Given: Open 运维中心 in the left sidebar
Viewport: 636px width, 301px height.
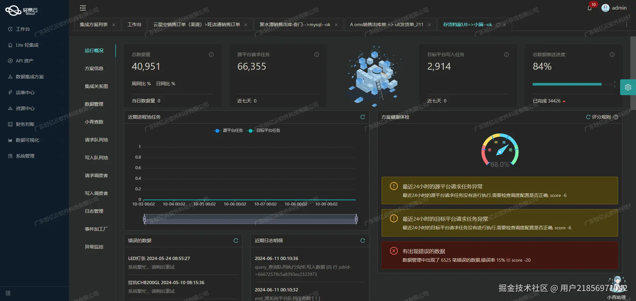Looking at the screenshot, I should tap(25, 92).
